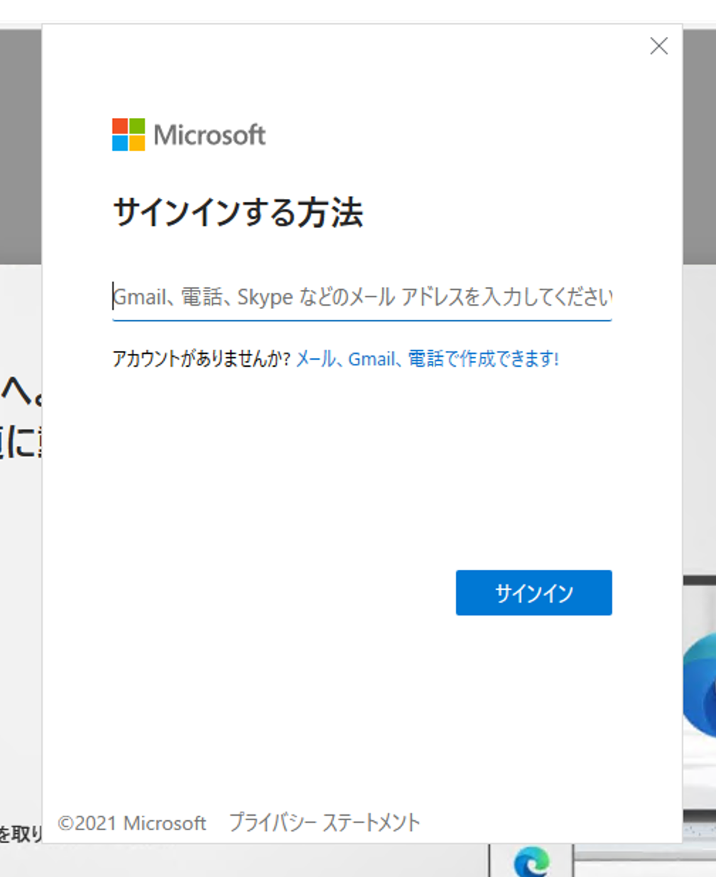Click the ©2021 Microsoft copyright text

(132, 823)
